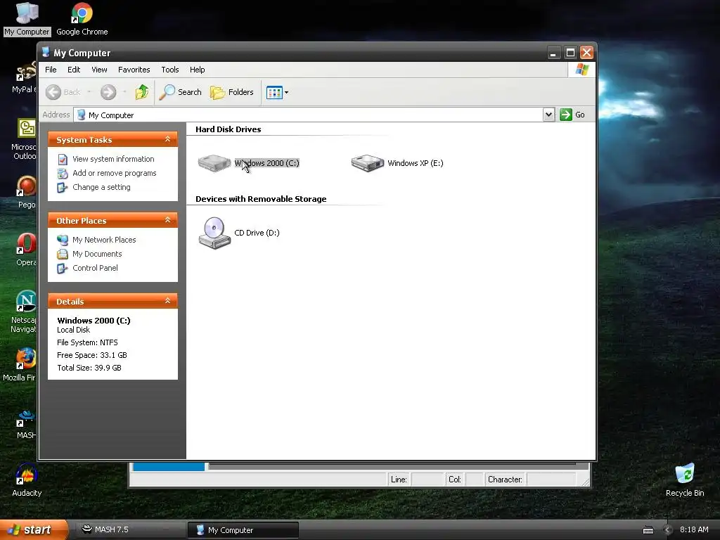
Task: Open the Forward history dropdown arrow
Action: coord(124,92)
